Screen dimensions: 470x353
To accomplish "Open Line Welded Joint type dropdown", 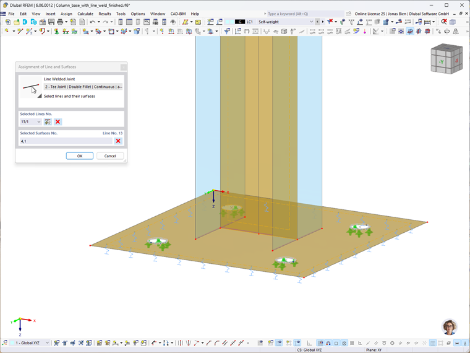I will coord(83,87).
